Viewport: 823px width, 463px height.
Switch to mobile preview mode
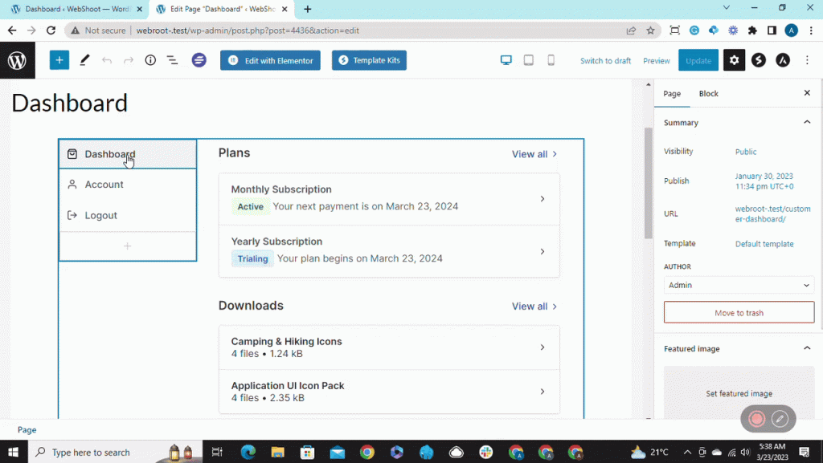[x=551, y=59]
